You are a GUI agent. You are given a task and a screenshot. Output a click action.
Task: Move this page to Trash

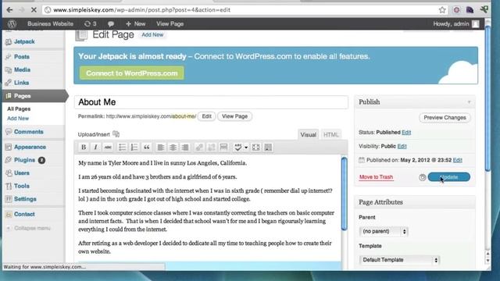coord(376,177)
